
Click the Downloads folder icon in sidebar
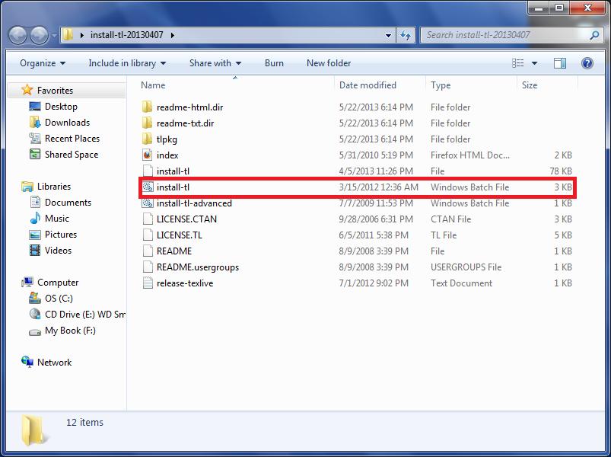click(x=35, y=123)
